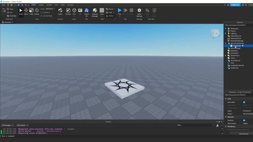Collapse the Attributes properties section
The image size is (253, 142).
[226, 127]
